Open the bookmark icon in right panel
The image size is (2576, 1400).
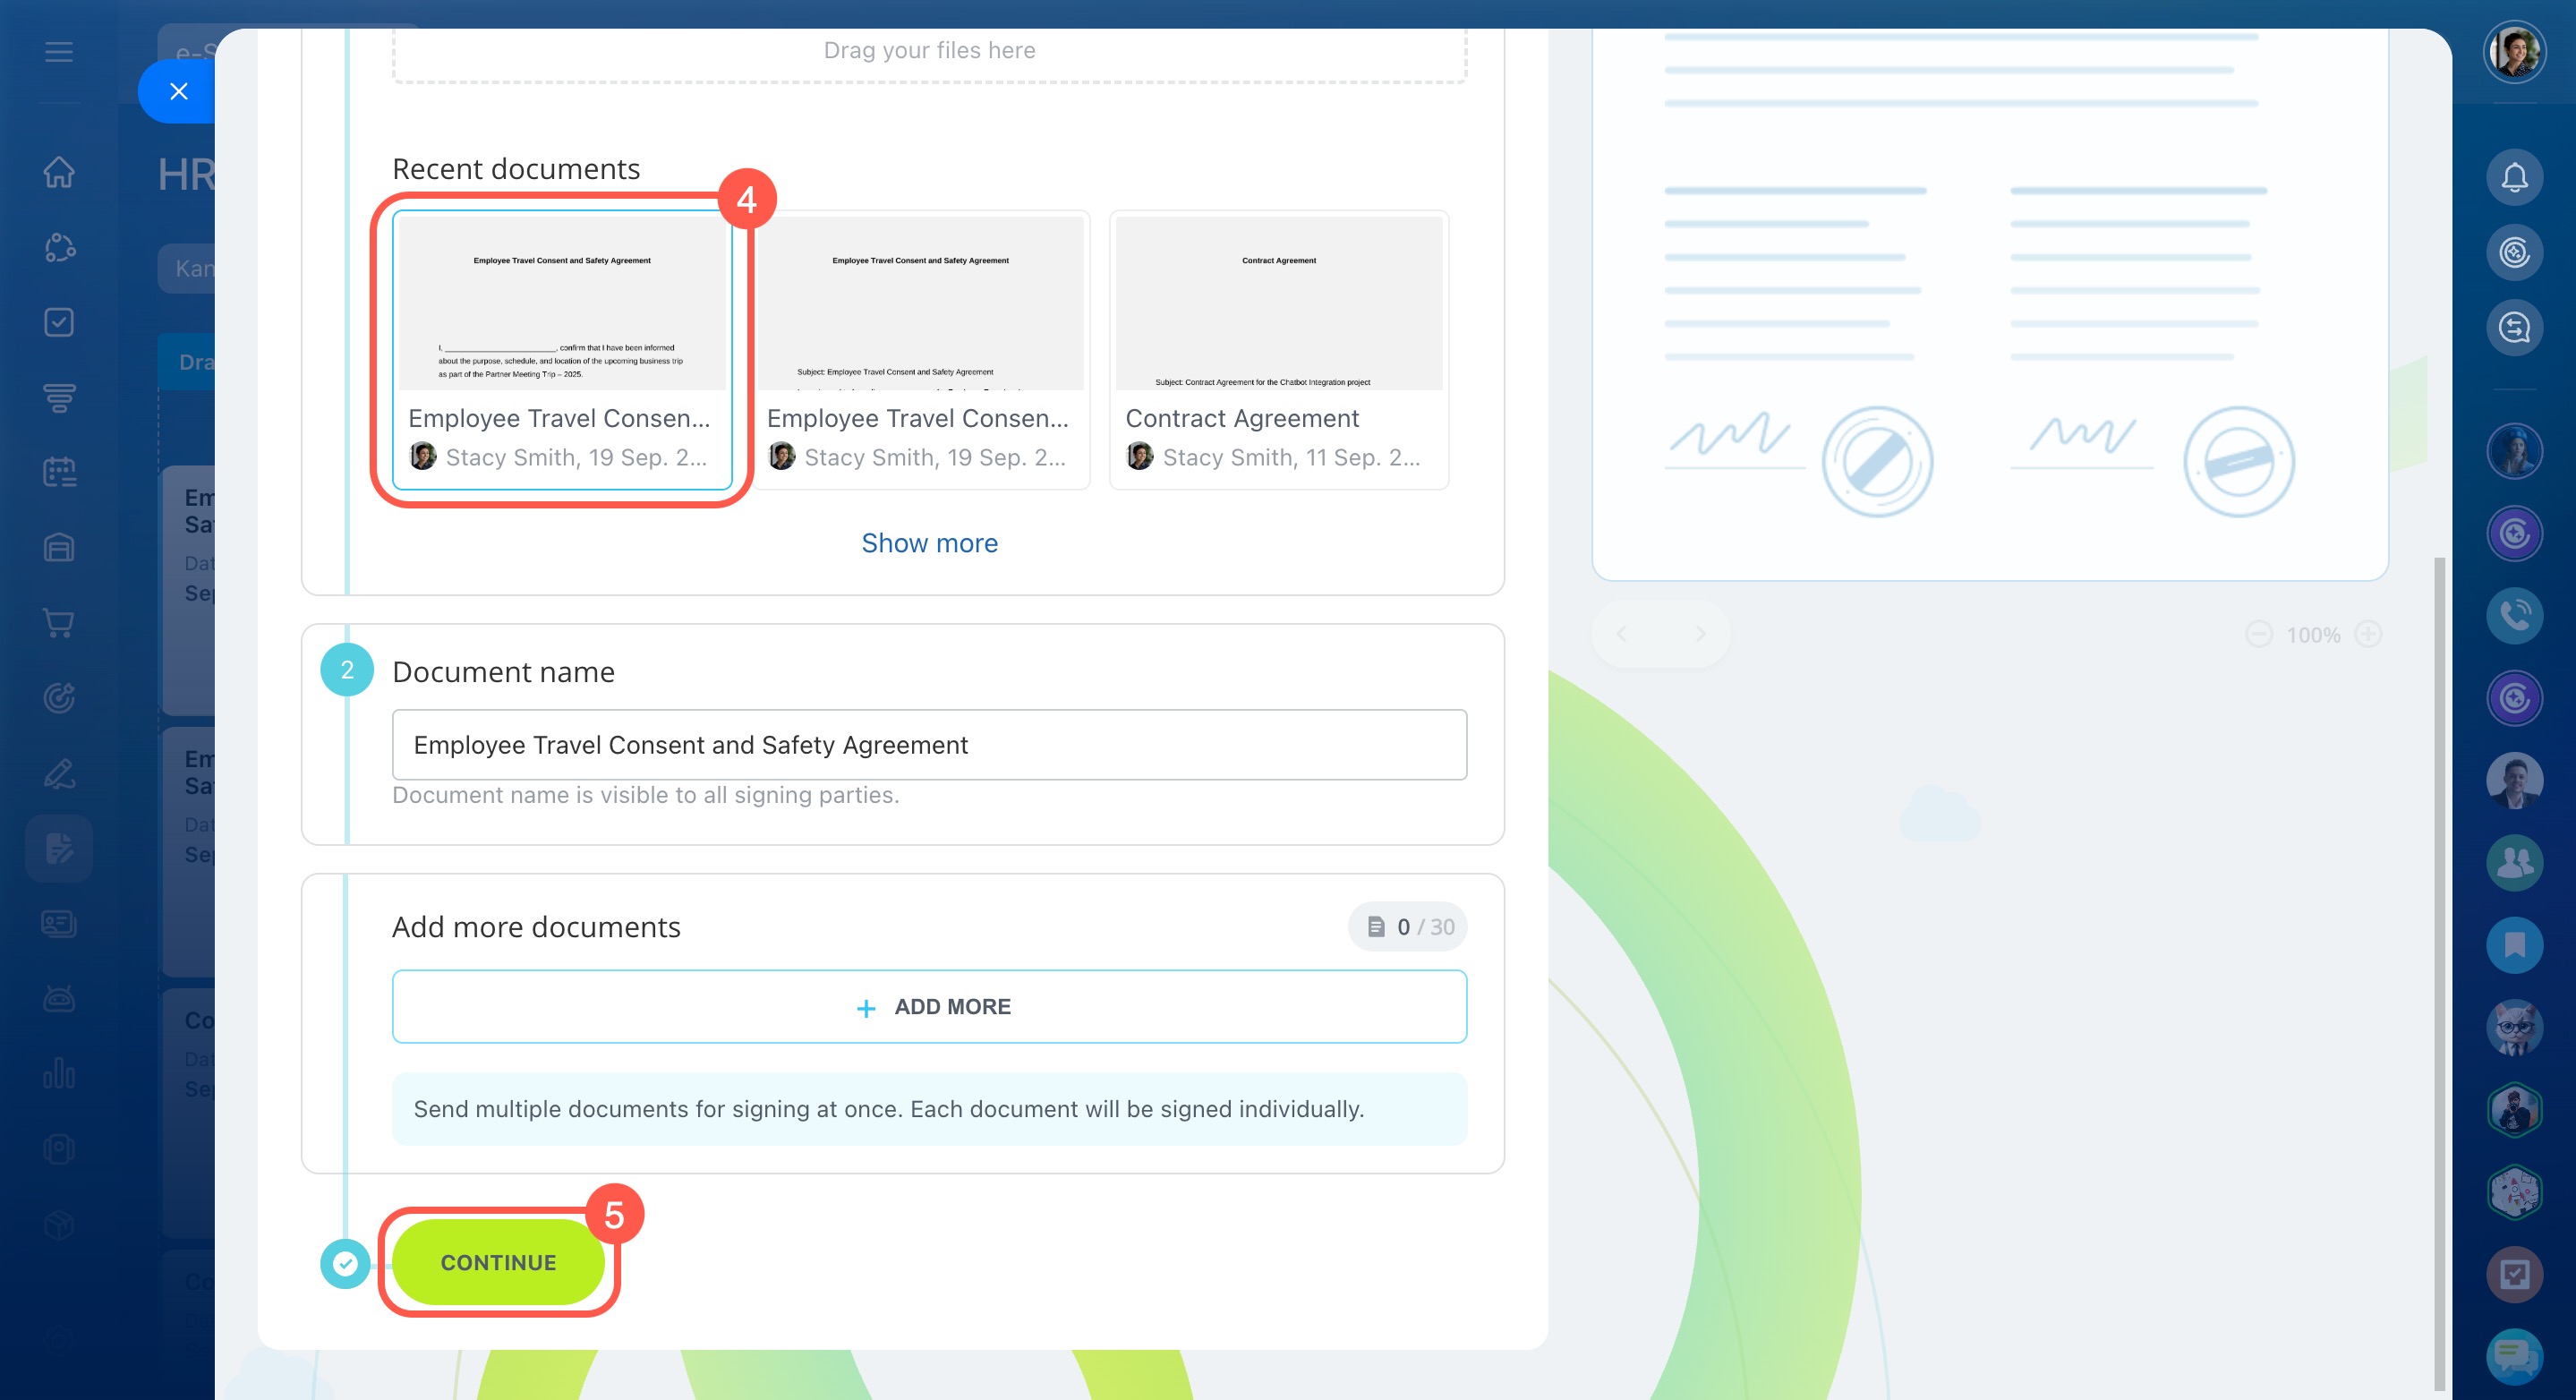[2514, 944]
